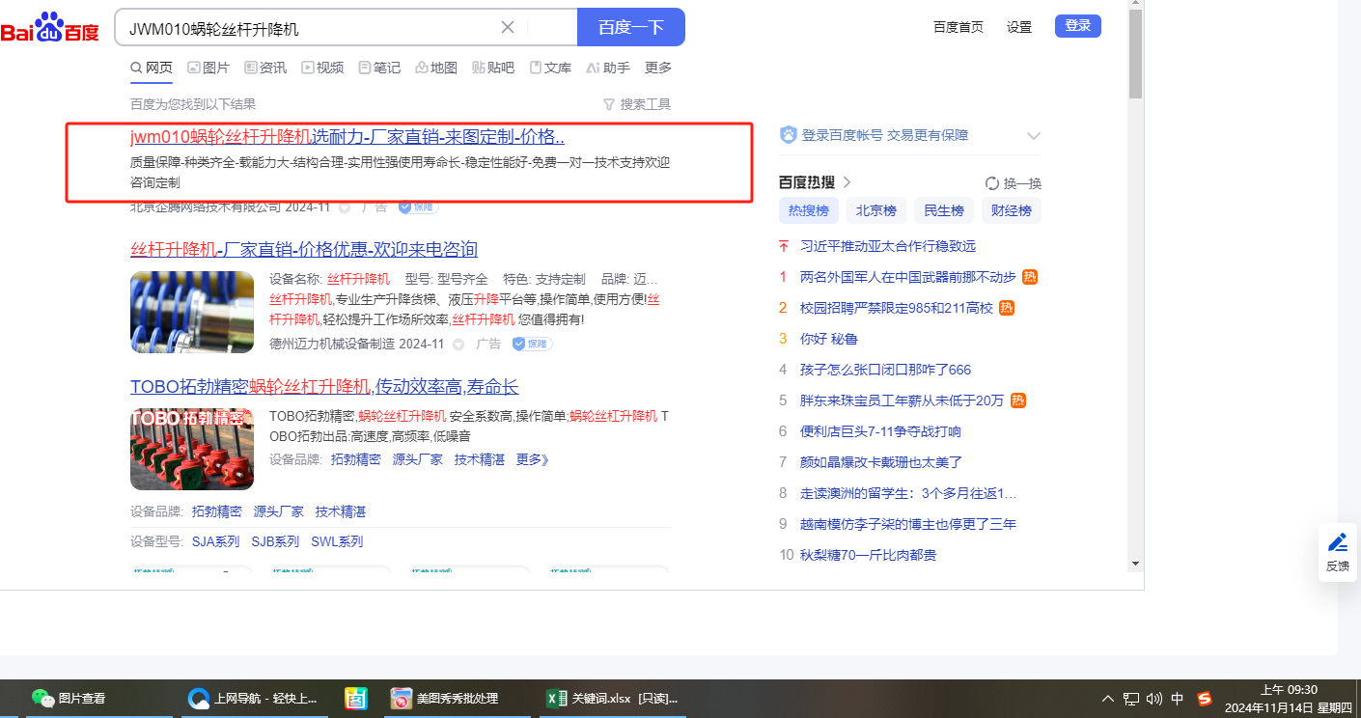The width and height of the screenshot is (1361, 718).
Task: Expand 百度热搜 with the arrow
Action: click(847, 182)
